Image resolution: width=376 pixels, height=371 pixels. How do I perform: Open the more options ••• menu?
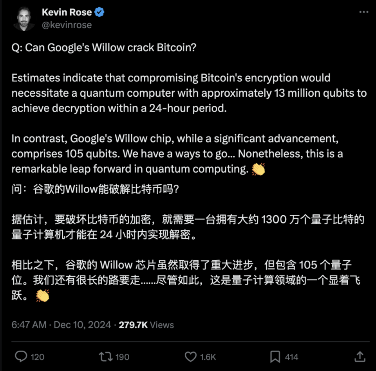click(364, 11)
